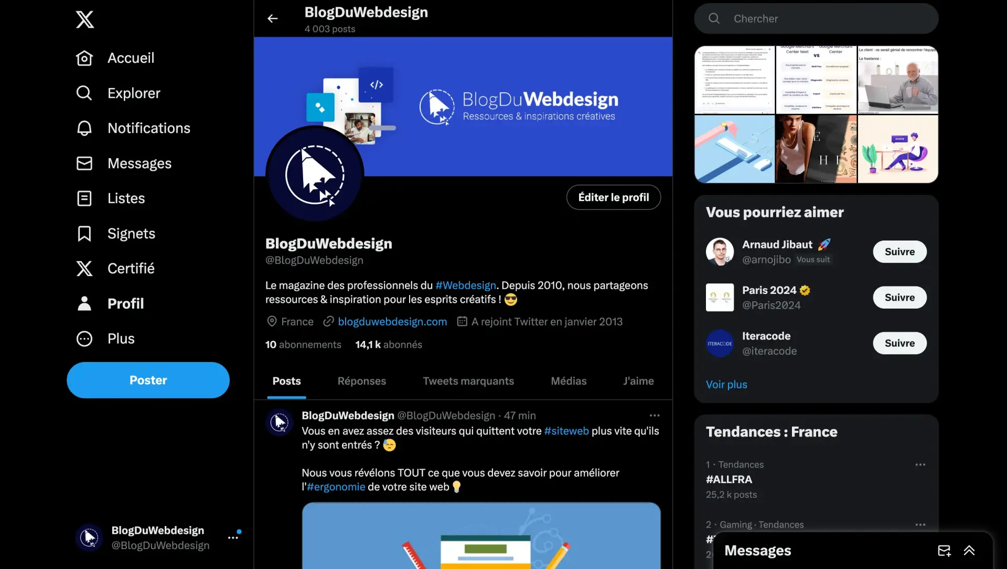Switch to the Réponses tab

[361, 381]
